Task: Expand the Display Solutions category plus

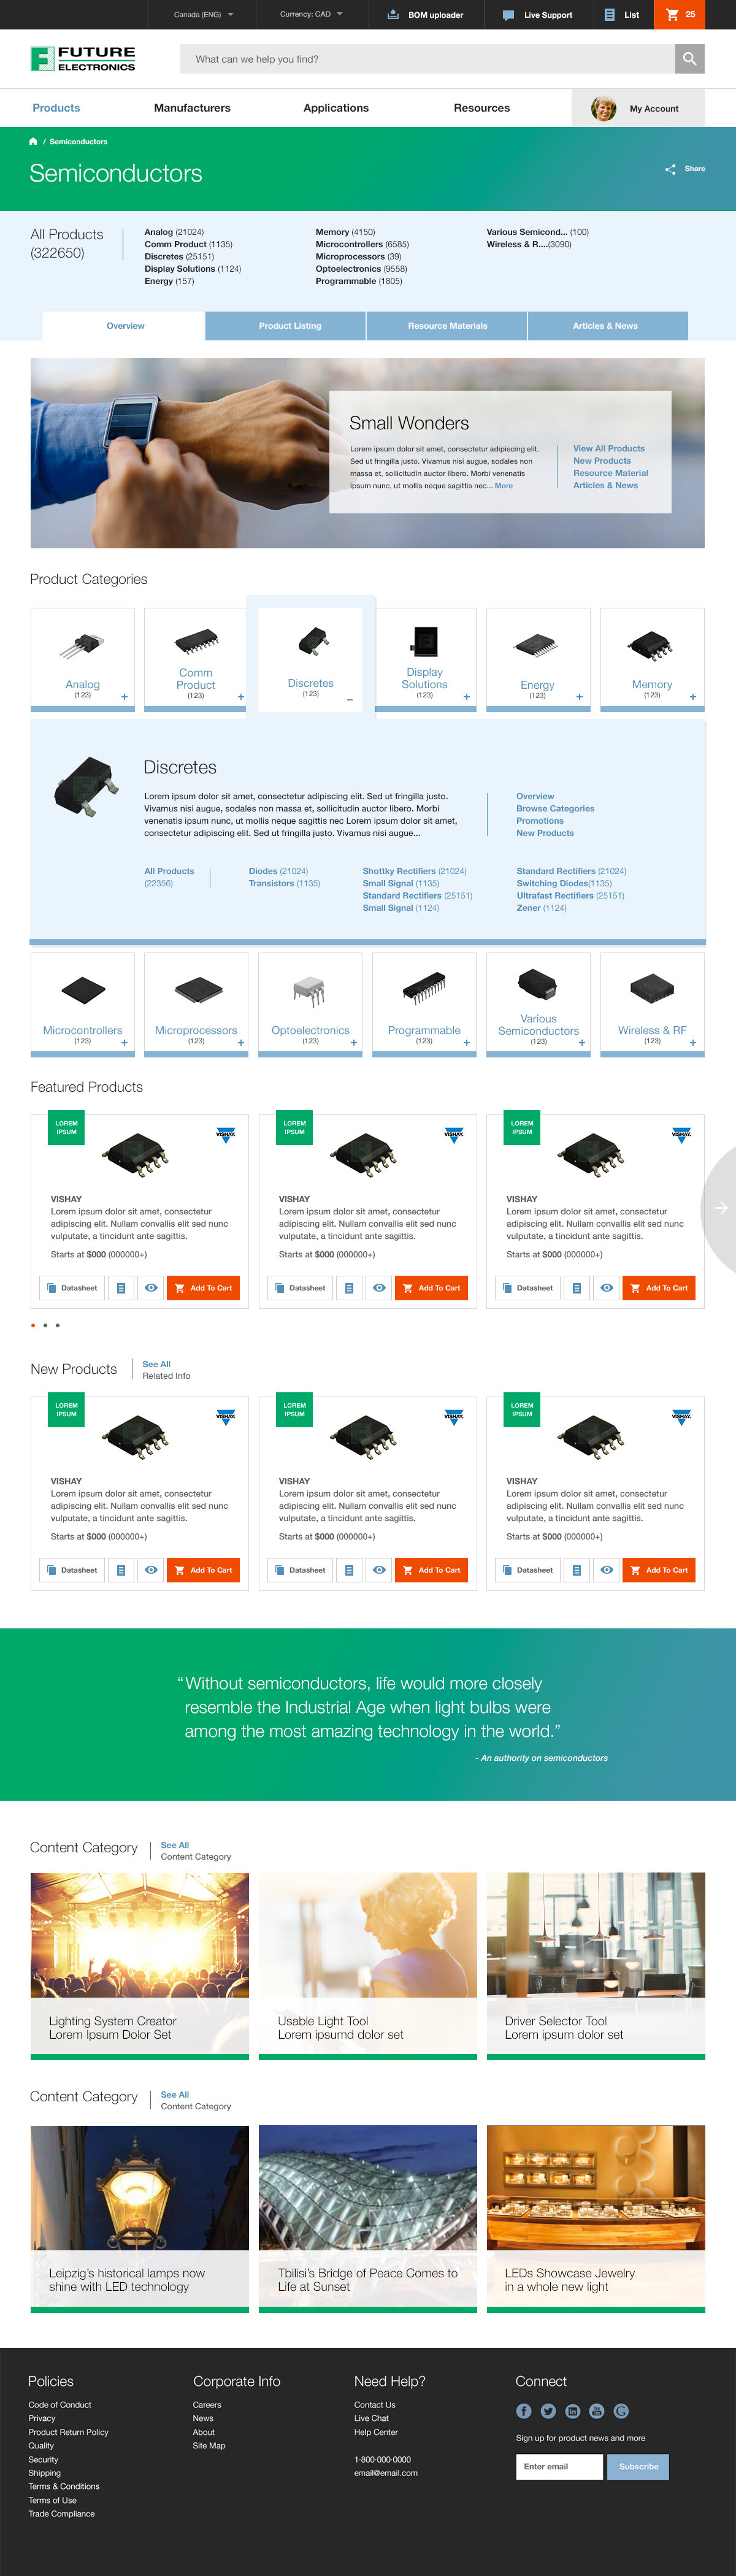Action: 466,697
